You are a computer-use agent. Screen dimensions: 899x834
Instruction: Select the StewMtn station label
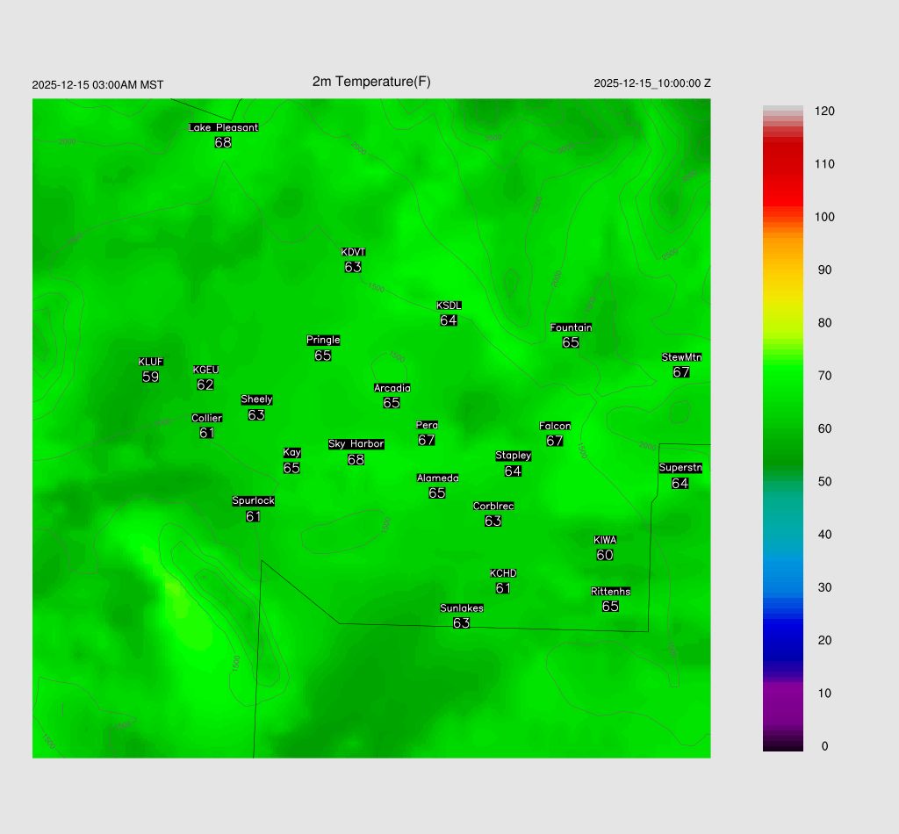click(681, 357)
